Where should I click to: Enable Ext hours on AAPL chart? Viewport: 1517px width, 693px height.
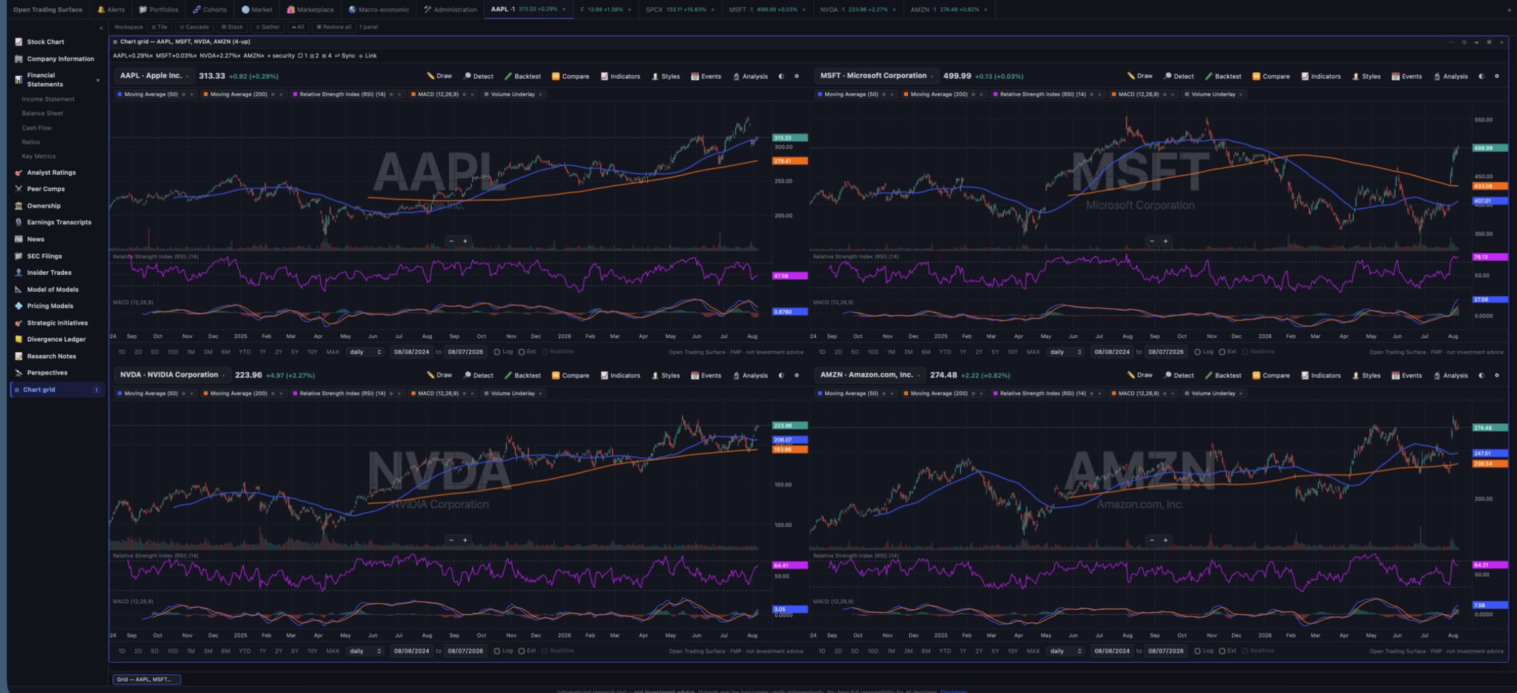pos(527,352)
